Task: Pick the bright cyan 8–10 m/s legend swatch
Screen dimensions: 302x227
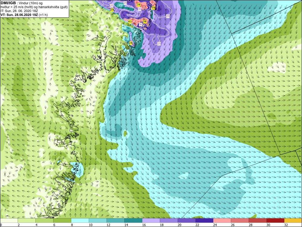Action: [80, 220]
